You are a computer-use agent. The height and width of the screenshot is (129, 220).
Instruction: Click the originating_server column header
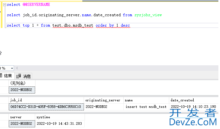[104, 100]
